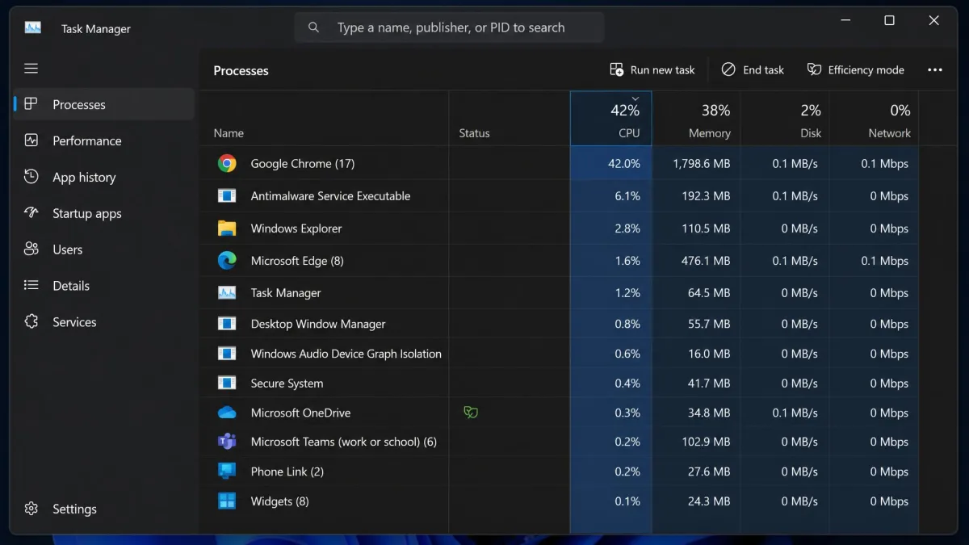The image size is (969, 545).
Task: Open Settings in the sidebar
Action: [103, 509]
